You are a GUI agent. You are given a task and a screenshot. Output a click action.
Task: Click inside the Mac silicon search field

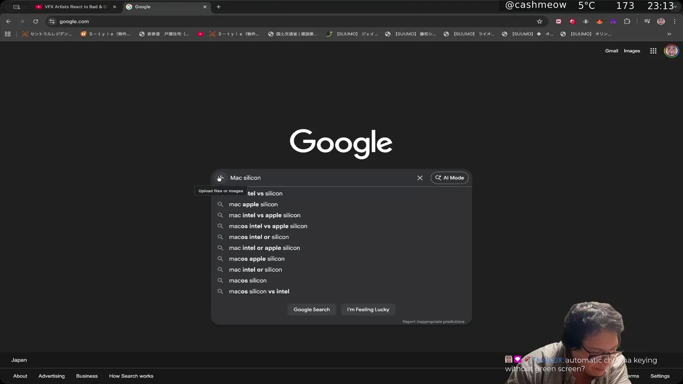(321, 178)
